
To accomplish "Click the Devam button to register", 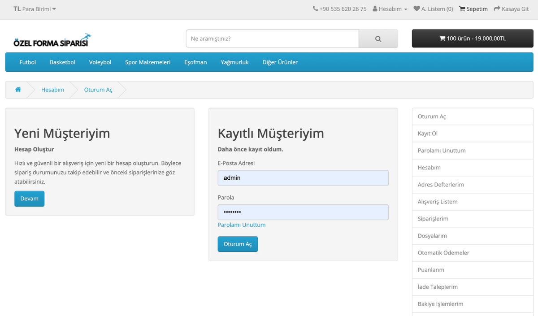I will [x=29, y=199].
